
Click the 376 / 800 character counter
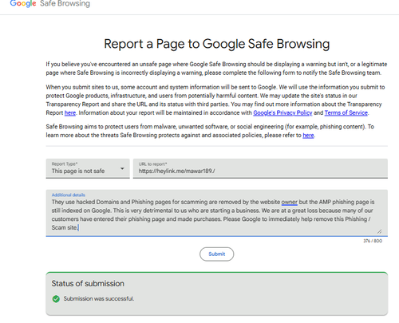coord(373,241)
